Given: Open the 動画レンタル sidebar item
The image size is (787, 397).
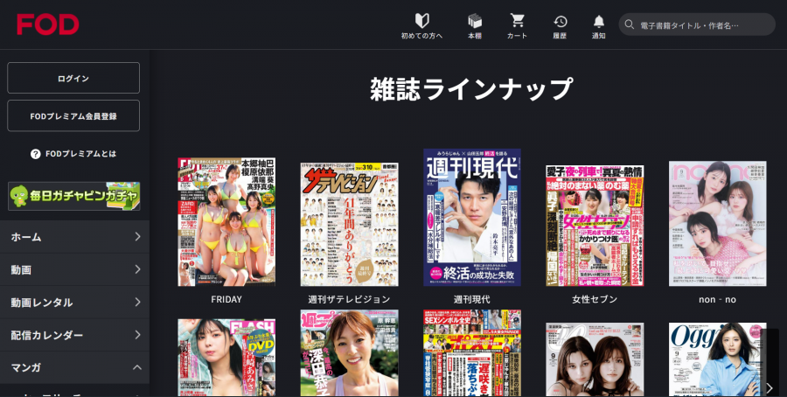Looking at the screenshot, I should pyautogui.click(x=75, y=303).
